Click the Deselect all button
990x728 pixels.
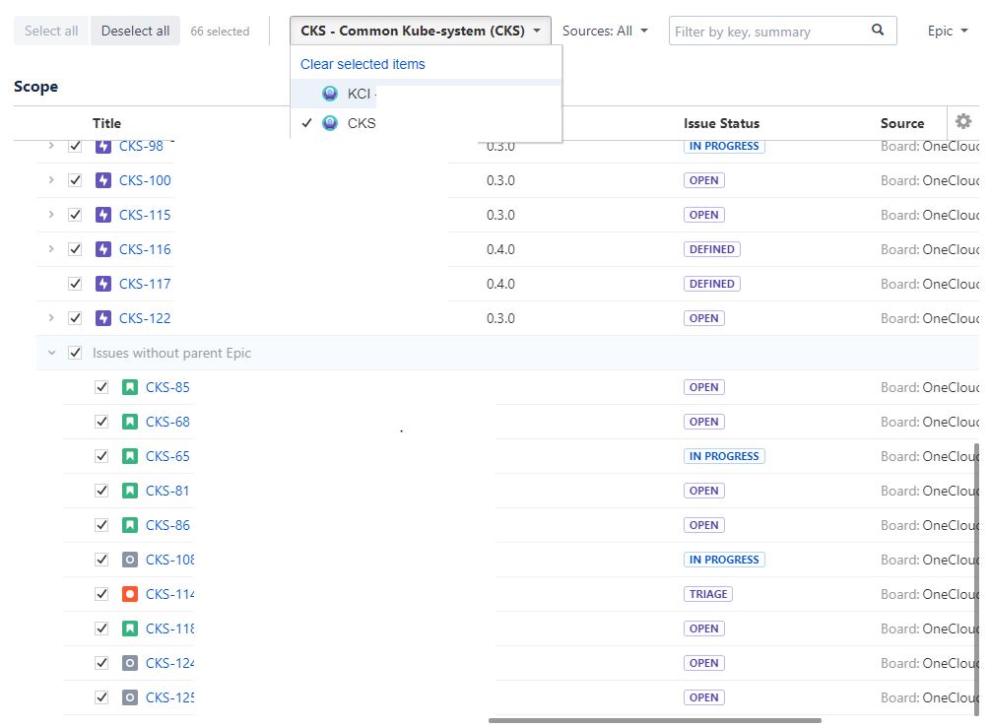135,31
